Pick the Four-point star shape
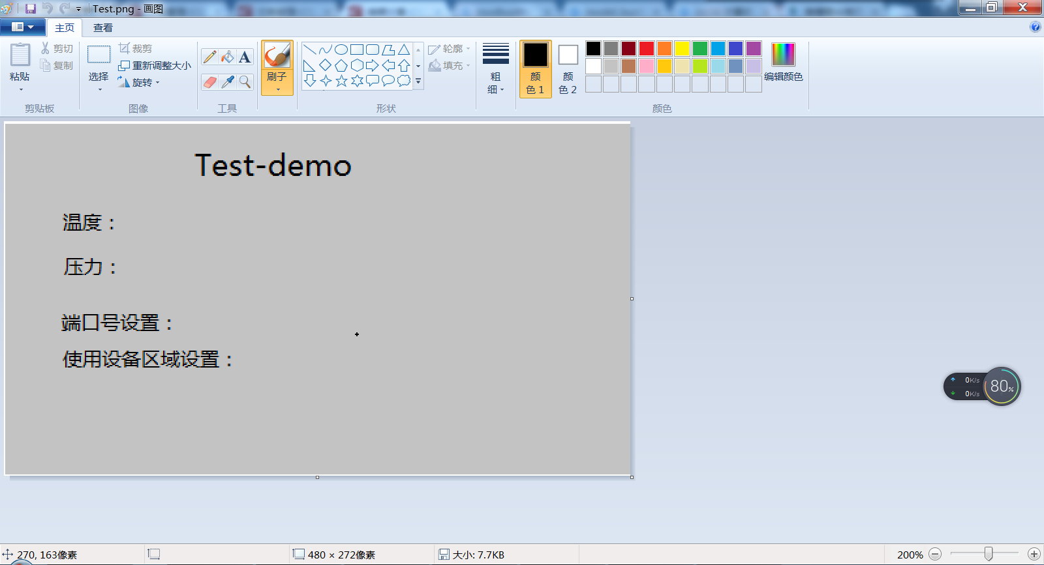Viewport: 1044px width, 565px height. (x=326, y=81)
